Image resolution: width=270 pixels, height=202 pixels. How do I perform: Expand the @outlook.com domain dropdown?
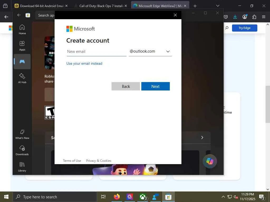pos(150,51)
